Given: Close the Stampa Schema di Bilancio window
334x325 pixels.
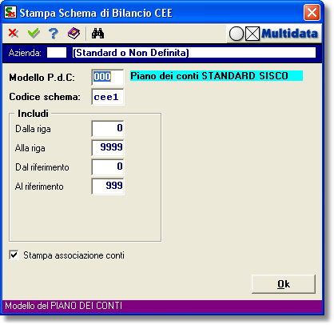Looking at the screenshot, I should point(312,13).
